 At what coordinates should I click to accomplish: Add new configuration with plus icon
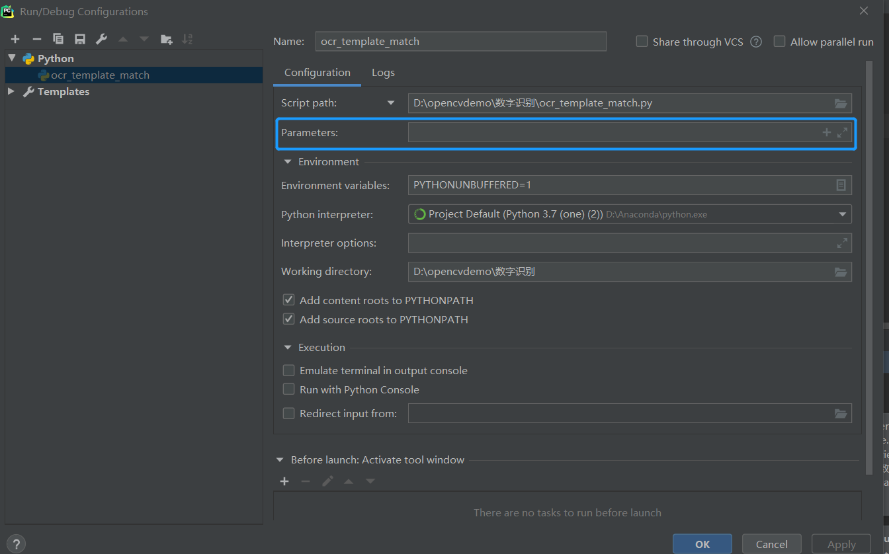click(15, 39)
